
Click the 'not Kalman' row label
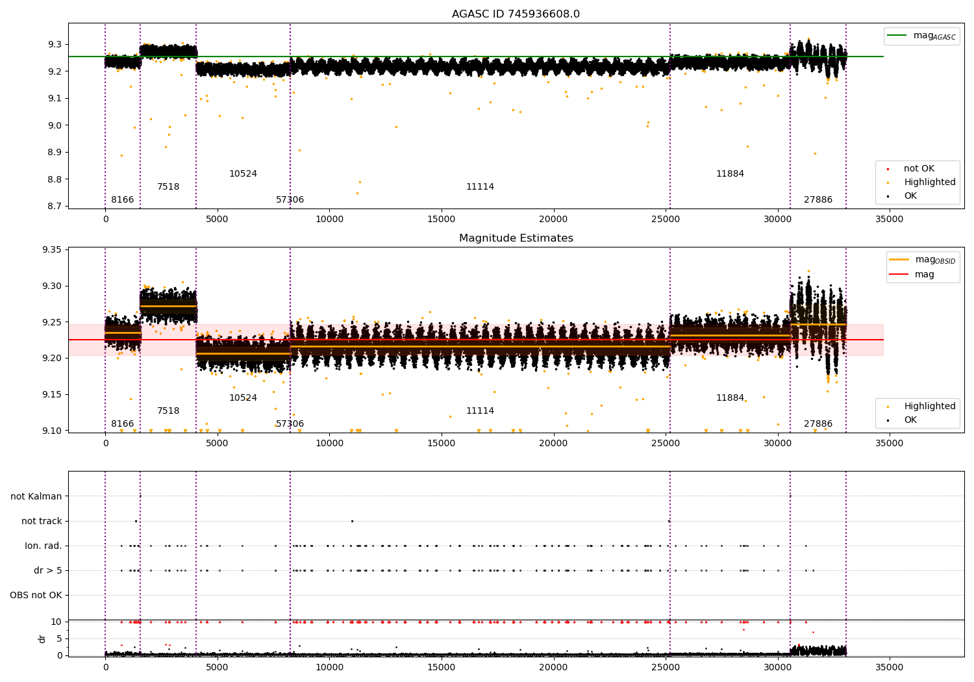tap(36, 497)
